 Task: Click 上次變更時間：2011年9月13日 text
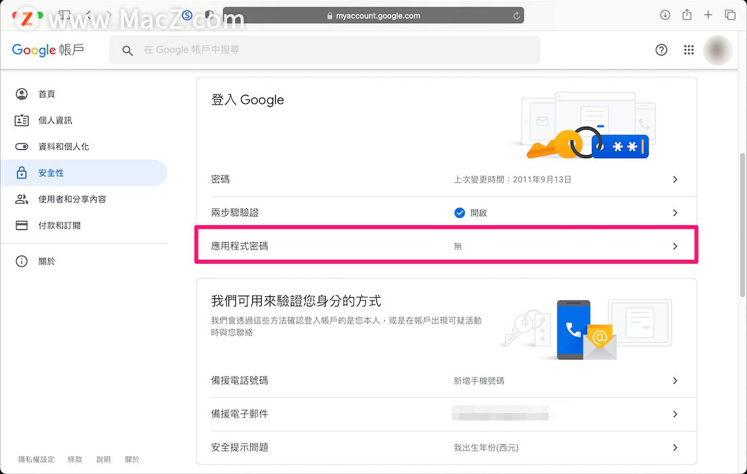tap(512, 180)
